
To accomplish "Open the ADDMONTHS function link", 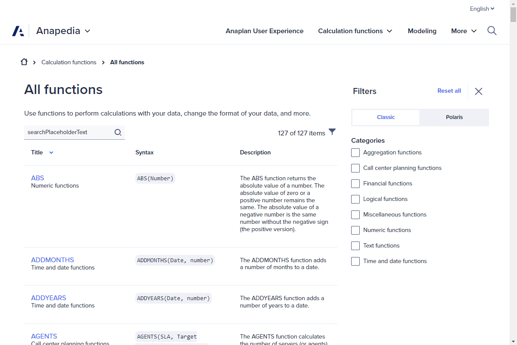I will coord(53,260).
